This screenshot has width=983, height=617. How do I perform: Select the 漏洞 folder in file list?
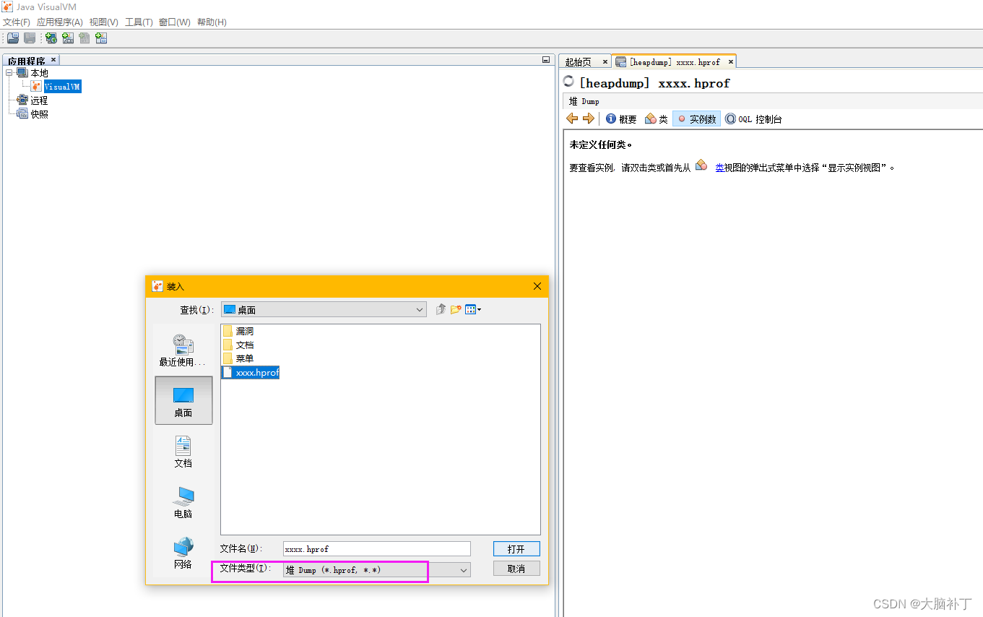point(244,331)
